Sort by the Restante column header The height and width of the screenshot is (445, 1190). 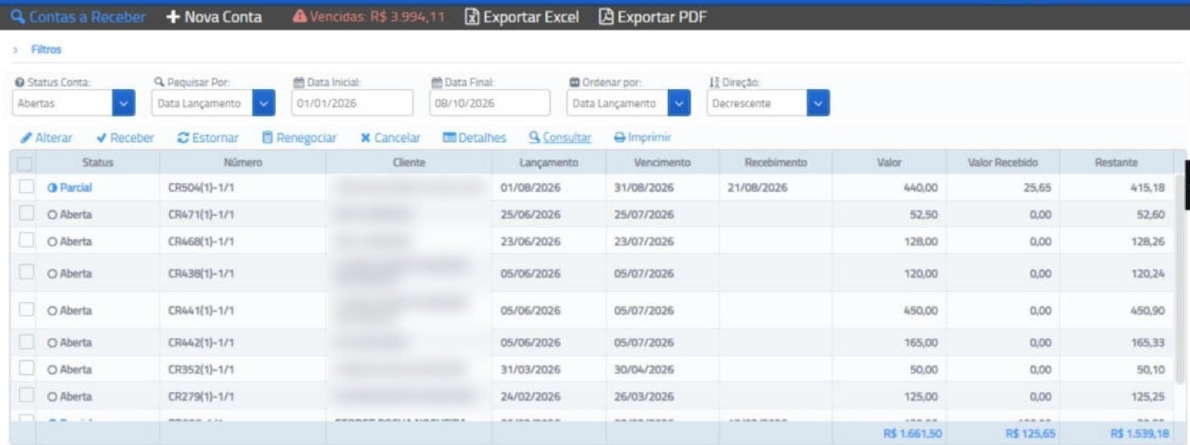point(1116,162)
